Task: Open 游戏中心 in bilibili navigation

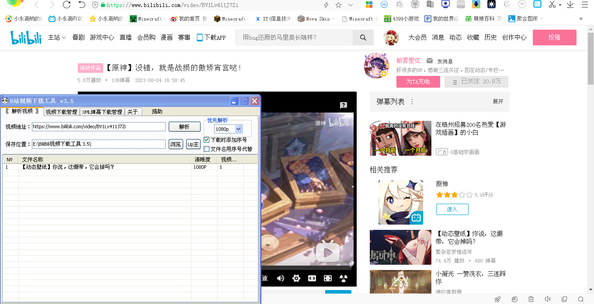Action: click(x=102, y=38)
